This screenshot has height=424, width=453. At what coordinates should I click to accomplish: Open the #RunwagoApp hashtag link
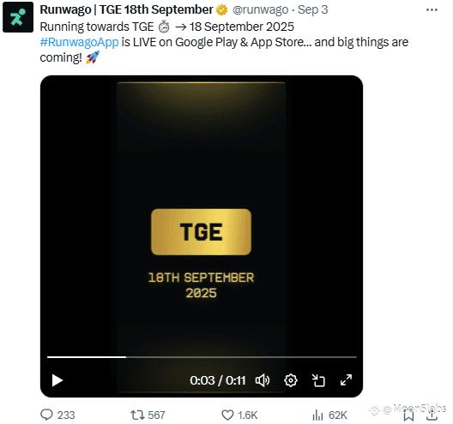click(79, 42)
